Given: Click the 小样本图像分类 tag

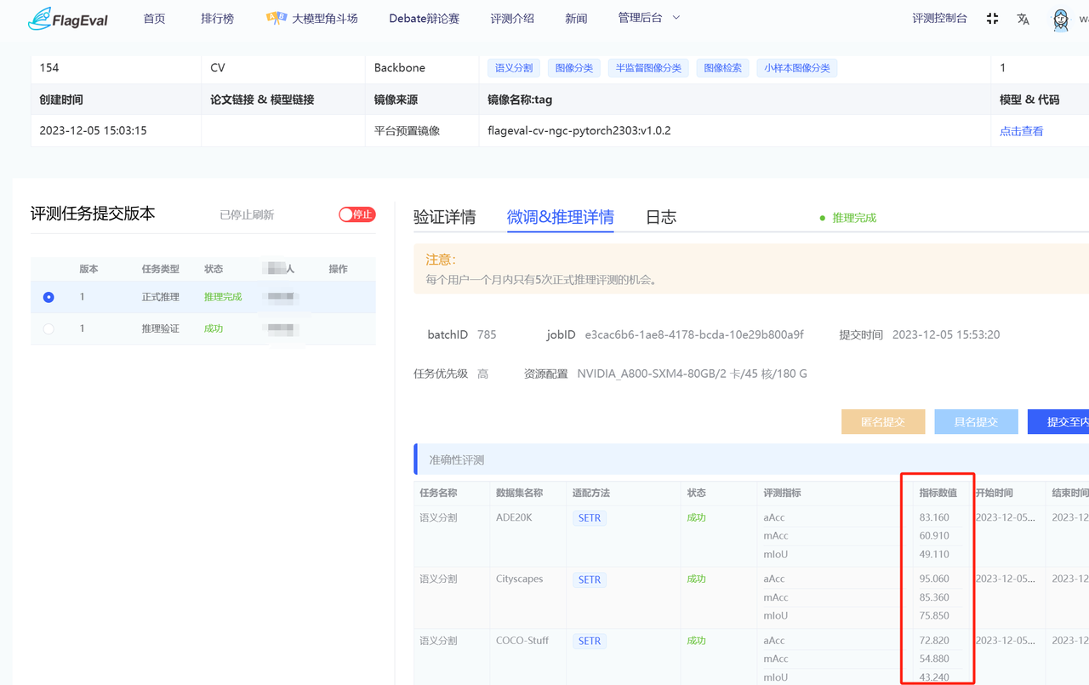Looking at the screenshot, I should point(796,68).
